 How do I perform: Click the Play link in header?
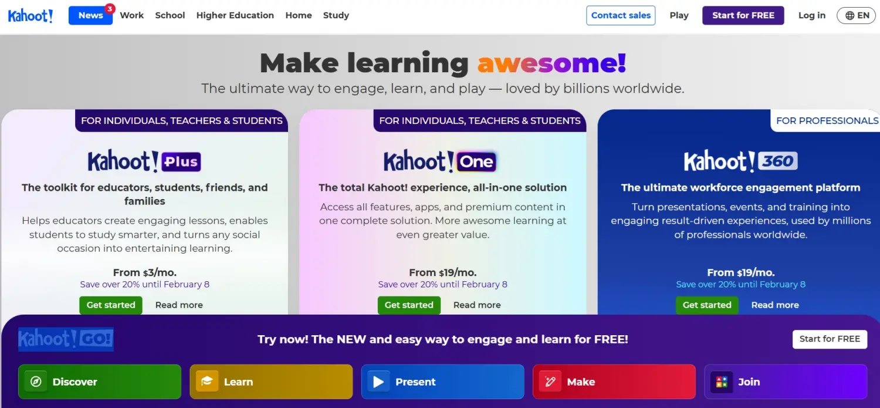coord(679,15)
